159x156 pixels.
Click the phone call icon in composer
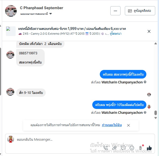point(106,148)
